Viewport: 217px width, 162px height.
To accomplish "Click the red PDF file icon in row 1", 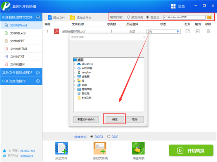I will click(57, 31).
